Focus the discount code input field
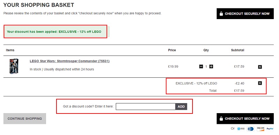279x135 pixels. [145, 107]
